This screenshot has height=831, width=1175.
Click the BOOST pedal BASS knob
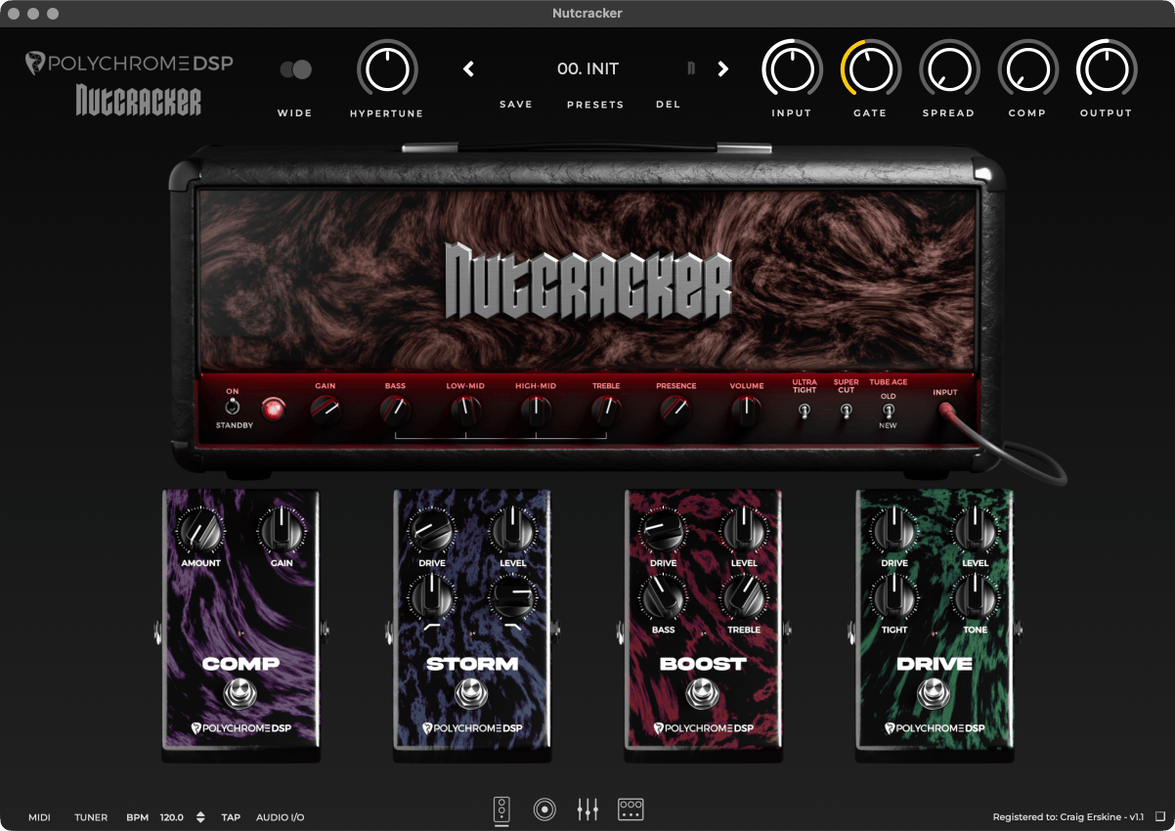coord(663,596)
